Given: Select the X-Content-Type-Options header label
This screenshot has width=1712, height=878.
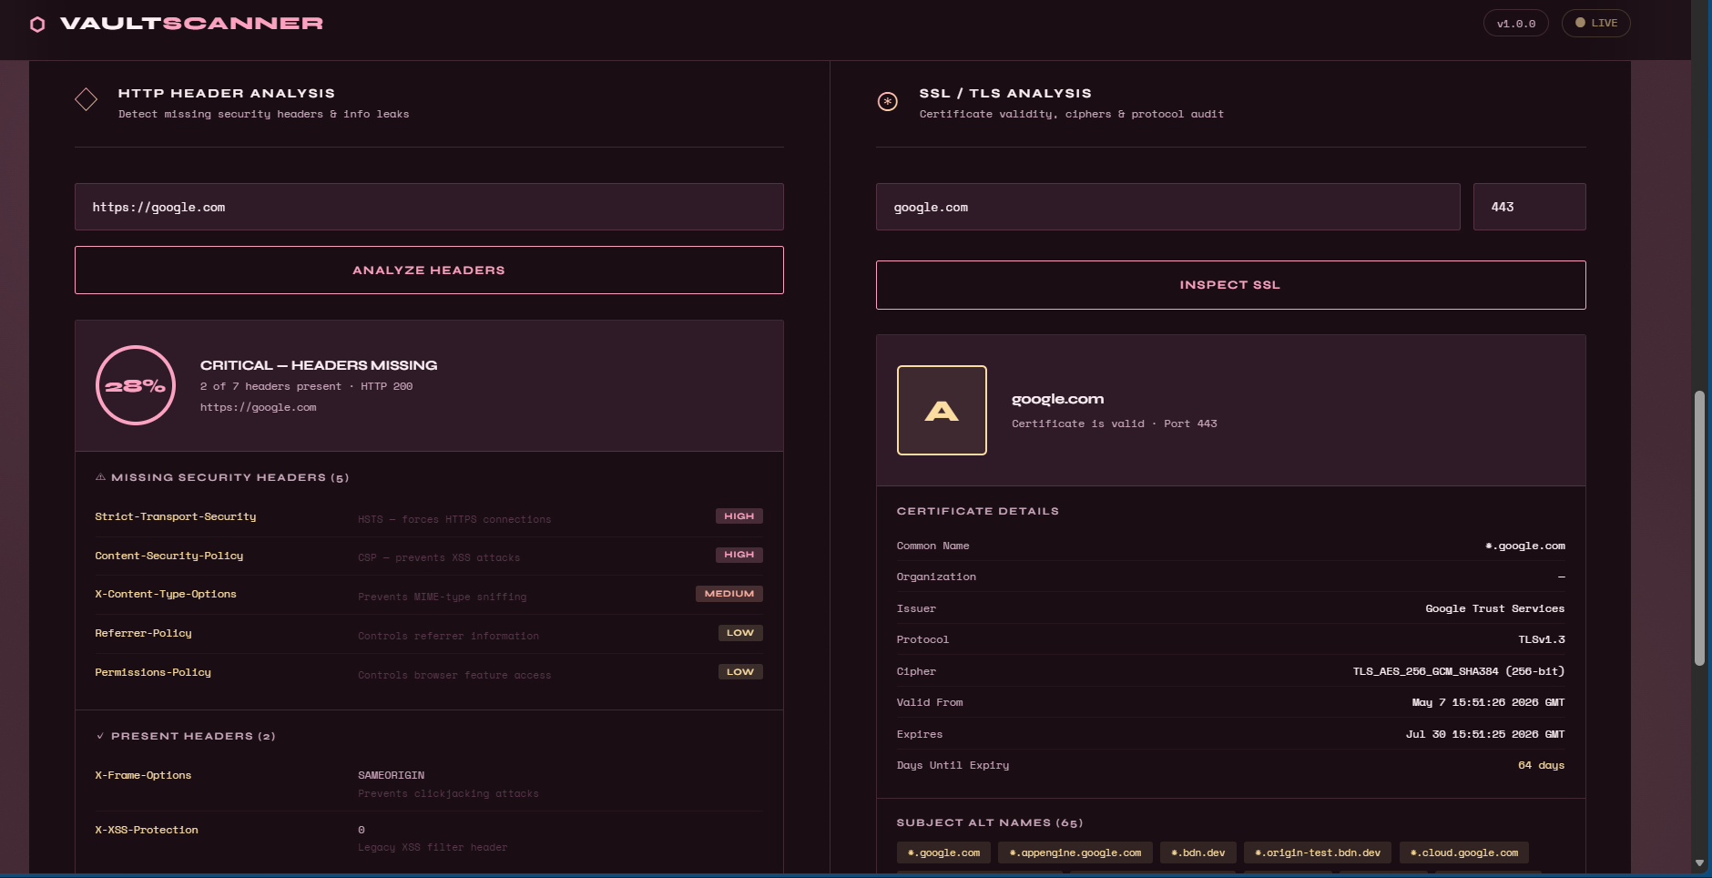Looking at the screenshot, I should [166, 594].
